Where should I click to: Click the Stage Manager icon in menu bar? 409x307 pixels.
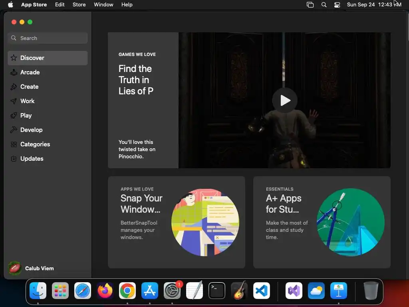(x=310, y=5)
